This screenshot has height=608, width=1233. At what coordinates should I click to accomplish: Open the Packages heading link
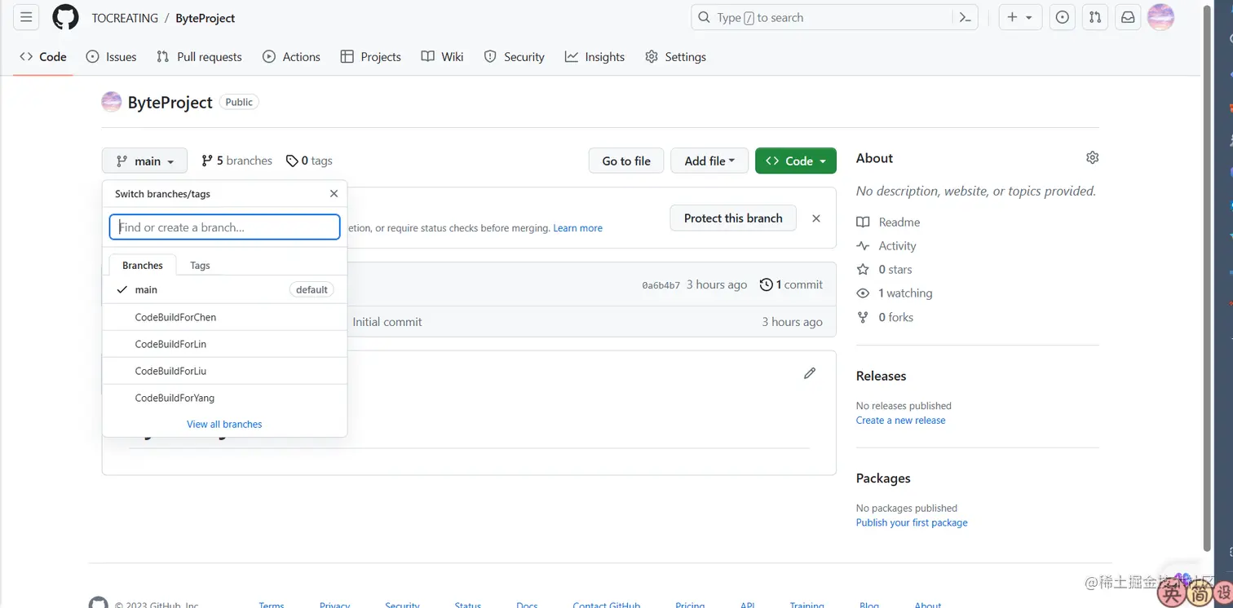click(x=883, y=478)
